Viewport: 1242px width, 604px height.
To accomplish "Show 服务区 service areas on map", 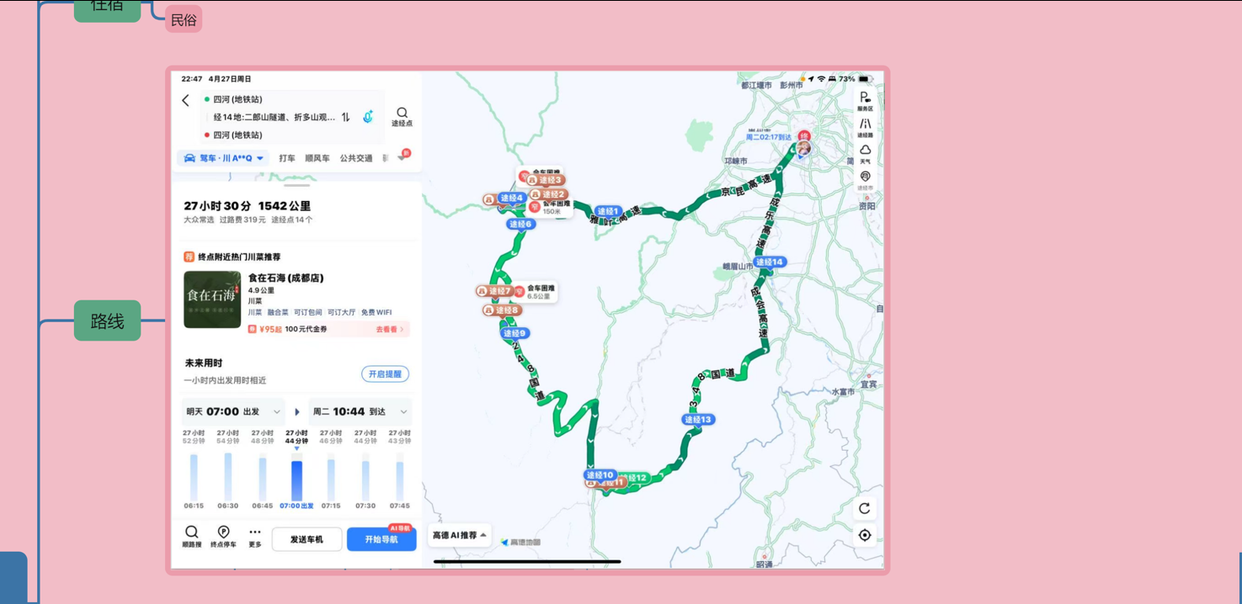I will click(865, 101).
